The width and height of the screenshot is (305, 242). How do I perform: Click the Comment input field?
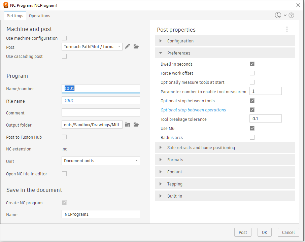101,113
